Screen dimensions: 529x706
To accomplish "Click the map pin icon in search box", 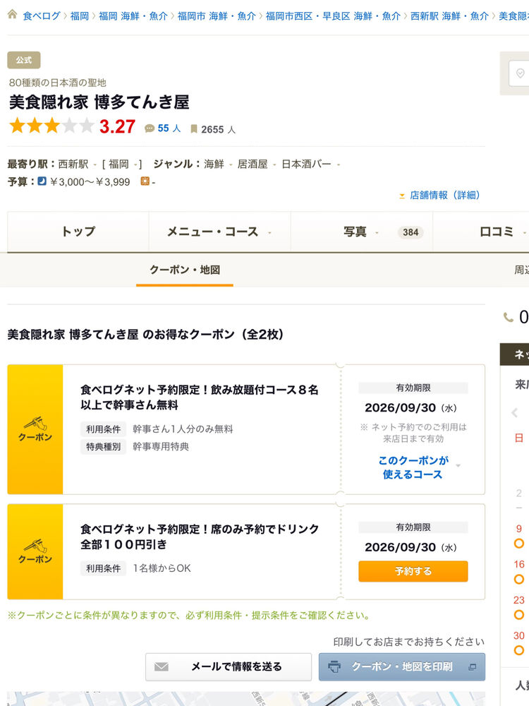I will coord(520,73).
